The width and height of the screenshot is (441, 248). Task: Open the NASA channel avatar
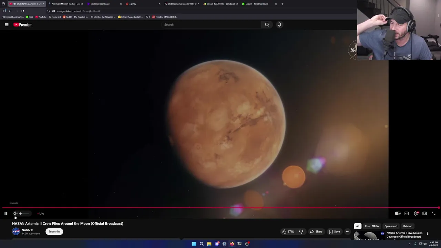[x=16, y=231]
